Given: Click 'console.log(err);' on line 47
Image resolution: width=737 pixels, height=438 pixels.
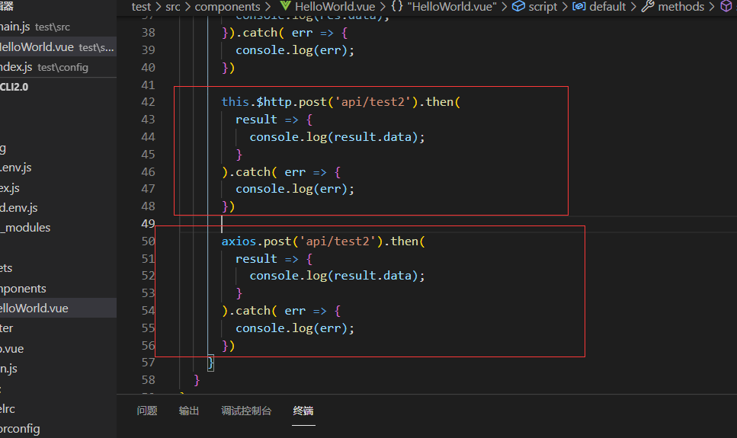Looking at the screenshot, I should pyautogui.click(x=295, y=189).
